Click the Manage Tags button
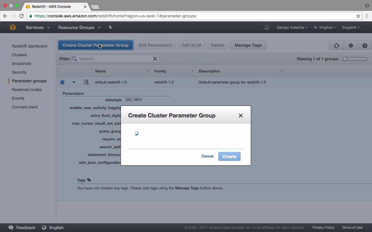Viewport: 372px width, 232px height. click(248, 45)
